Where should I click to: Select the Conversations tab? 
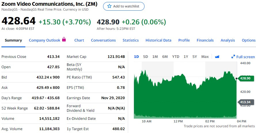(103, 40)
